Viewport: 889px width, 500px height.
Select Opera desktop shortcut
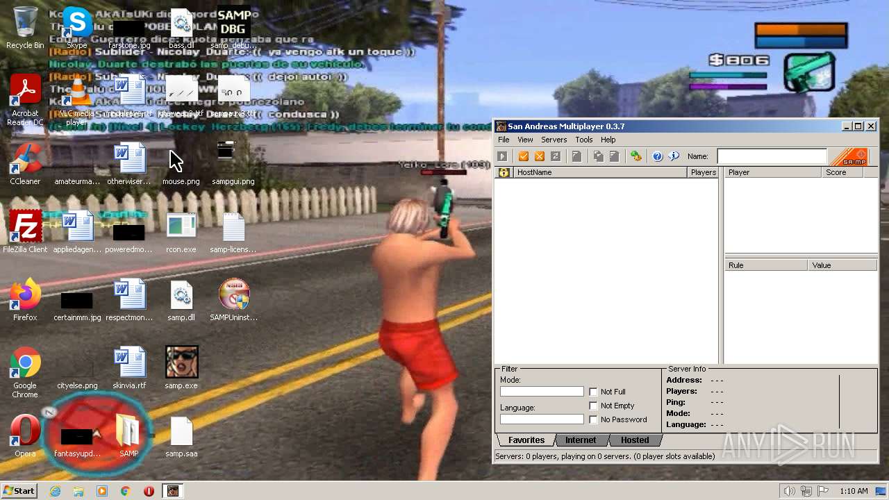pyautogui.click(x=25, y=436)
